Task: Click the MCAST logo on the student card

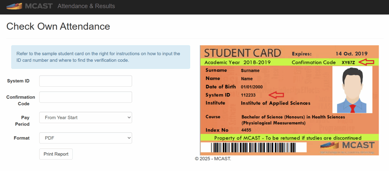Action: click(347, 146)
